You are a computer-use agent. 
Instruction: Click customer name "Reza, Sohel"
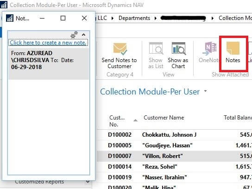pyautogui.click(x=160, y=167)
